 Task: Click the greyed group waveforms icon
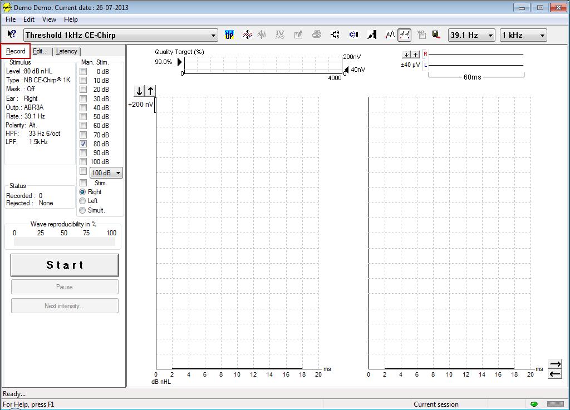point(262,35)
